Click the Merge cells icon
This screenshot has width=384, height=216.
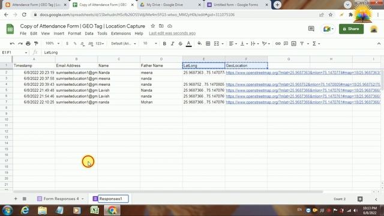(x=217, y=44)
